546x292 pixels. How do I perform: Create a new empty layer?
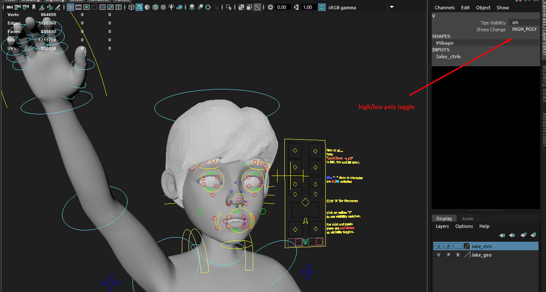pyautogui.click(x=524, y=235)
